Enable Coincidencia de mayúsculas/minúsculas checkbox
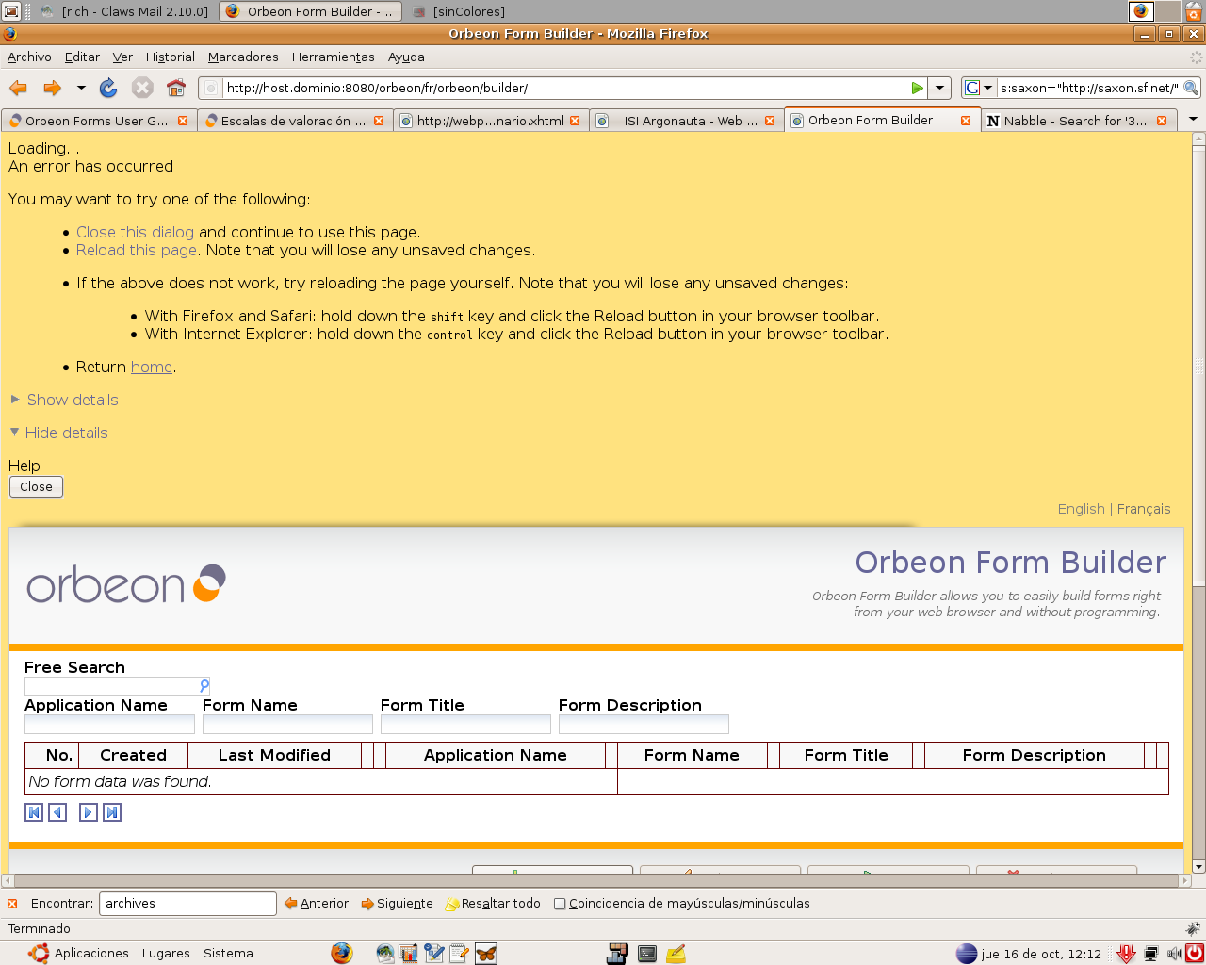The height and width of the screenshot is (965, 1206). pos(560,904)
